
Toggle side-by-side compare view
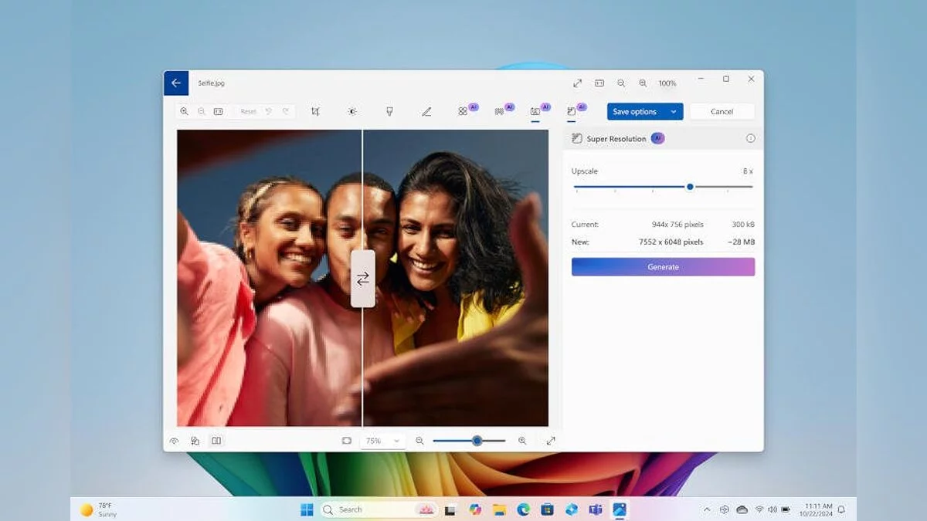coord(216,441)
